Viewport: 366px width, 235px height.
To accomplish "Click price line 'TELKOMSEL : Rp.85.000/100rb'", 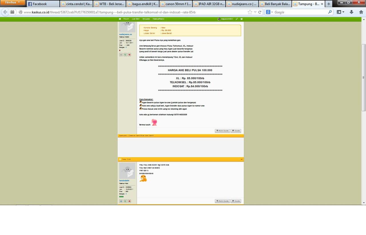I will [x=190, y=82].
